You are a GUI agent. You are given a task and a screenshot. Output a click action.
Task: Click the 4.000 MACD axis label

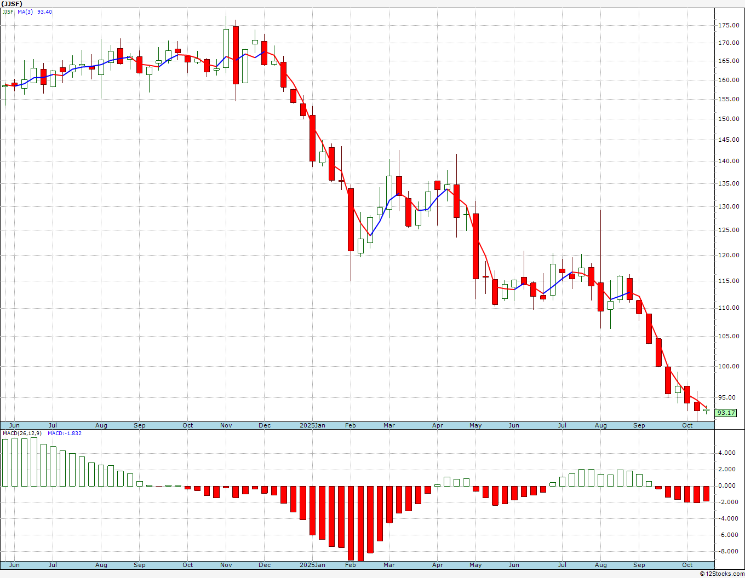point(728,453)
